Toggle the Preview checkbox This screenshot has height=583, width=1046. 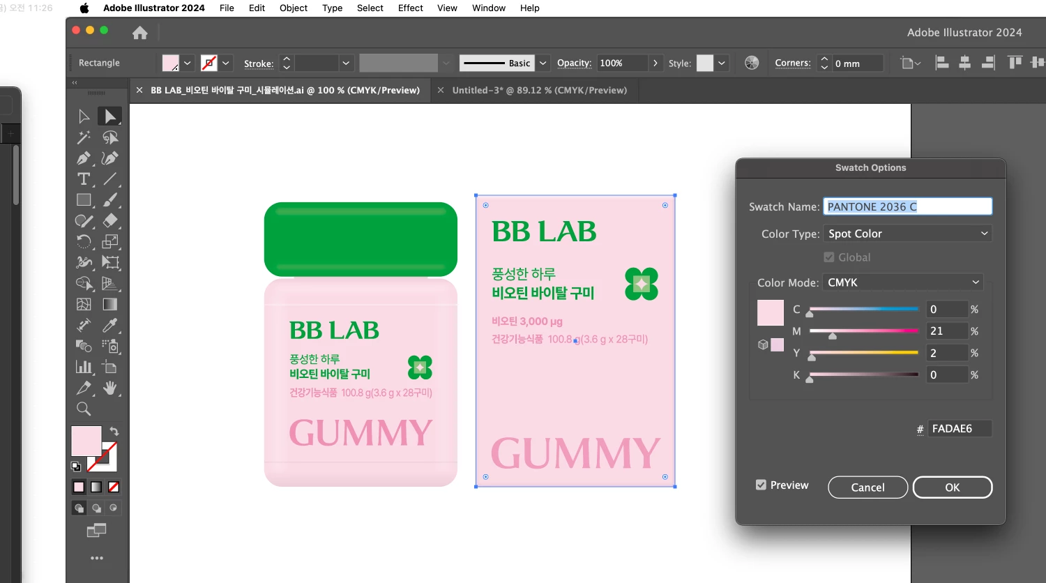(761, 485)
